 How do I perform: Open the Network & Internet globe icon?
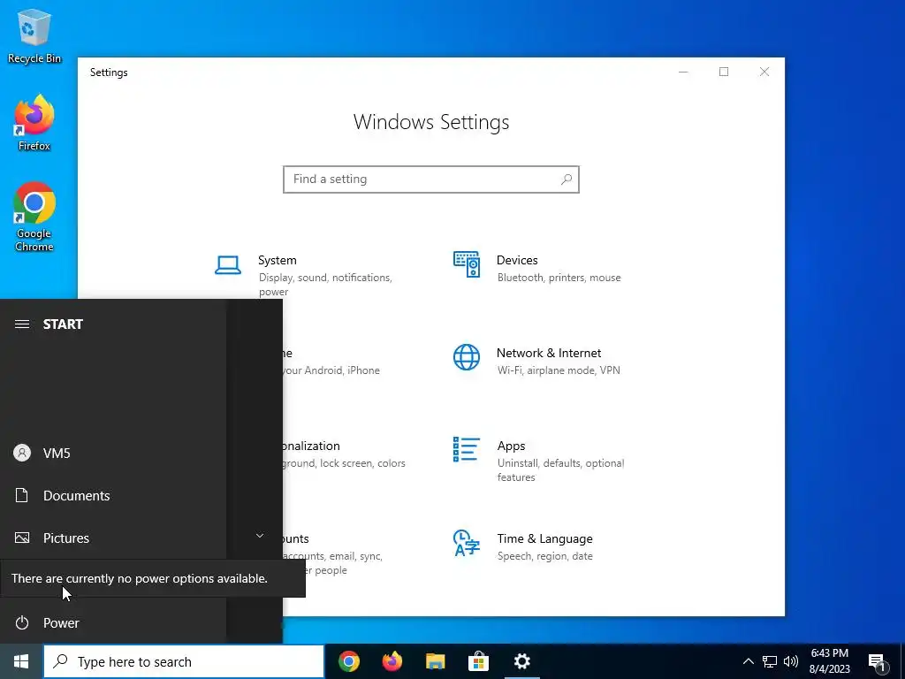coord(467,357)
